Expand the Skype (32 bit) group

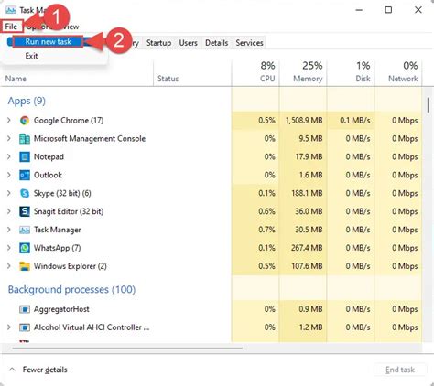point(9,193)
